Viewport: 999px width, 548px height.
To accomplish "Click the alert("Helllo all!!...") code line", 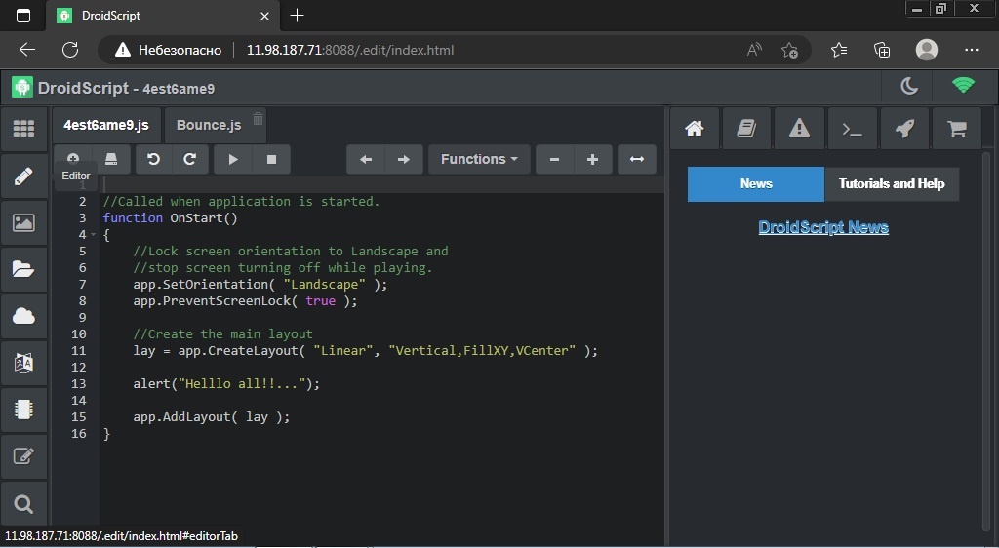I will (x=226, y=384).
